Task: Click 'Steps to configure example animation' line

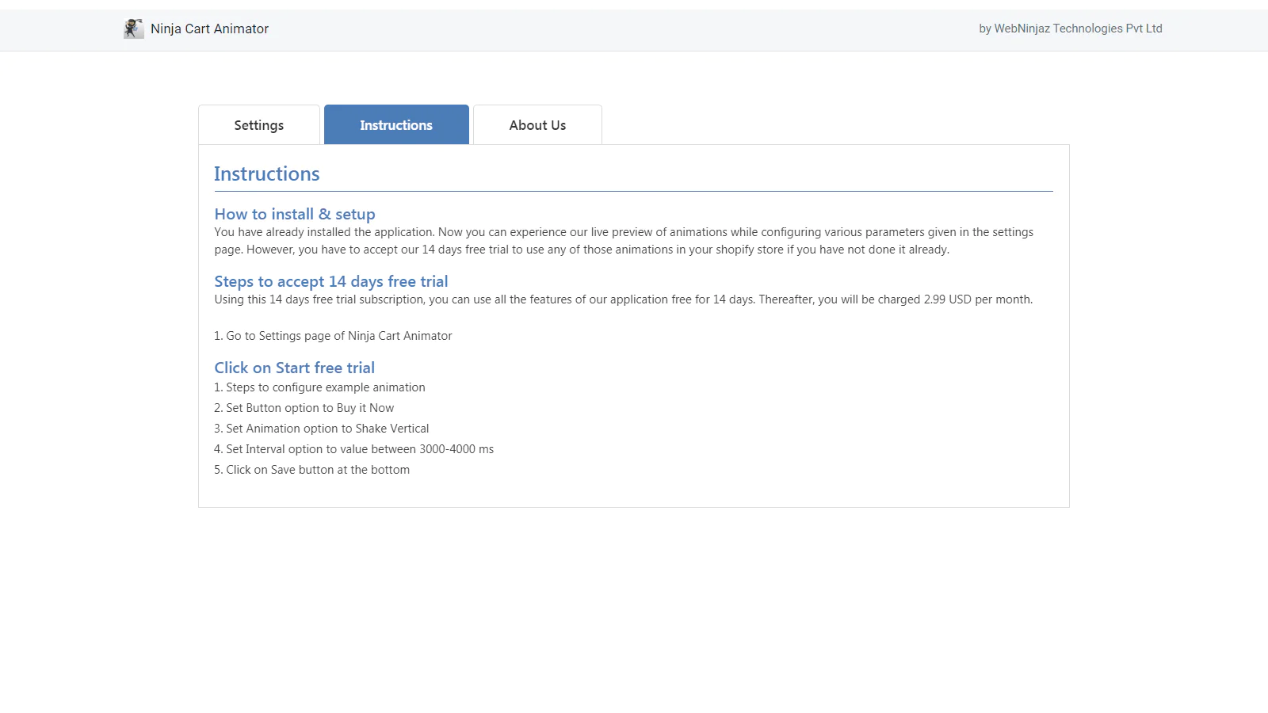Action: pos(319,387)
